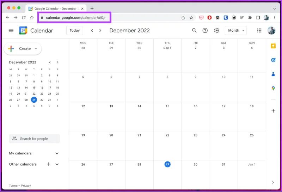282x192 pixels.
Task: Open the Google apps grid
Action: (259, 31)
